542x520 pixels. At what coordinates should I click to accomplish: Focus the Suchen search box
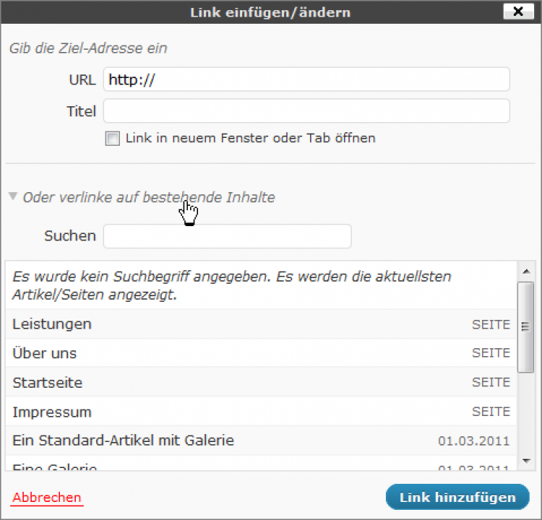pos(227,236)
